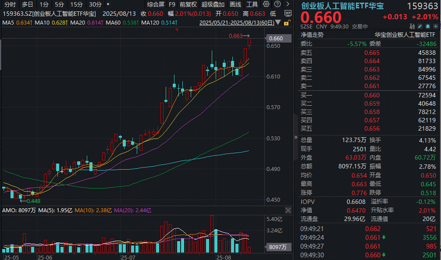
Task: Click the 委比 value -5.57%
Action: (x=357, y=44)
